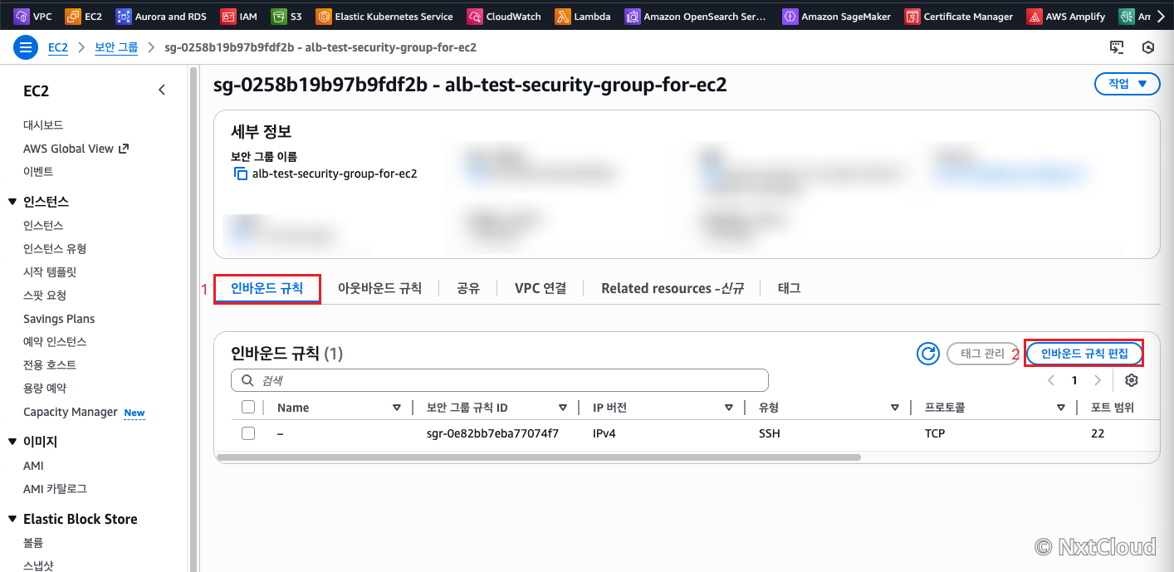The width and height of the screenshot is (1174, 572).
Task: Open table preferences gear icon
Action: tap(1131, 380)
